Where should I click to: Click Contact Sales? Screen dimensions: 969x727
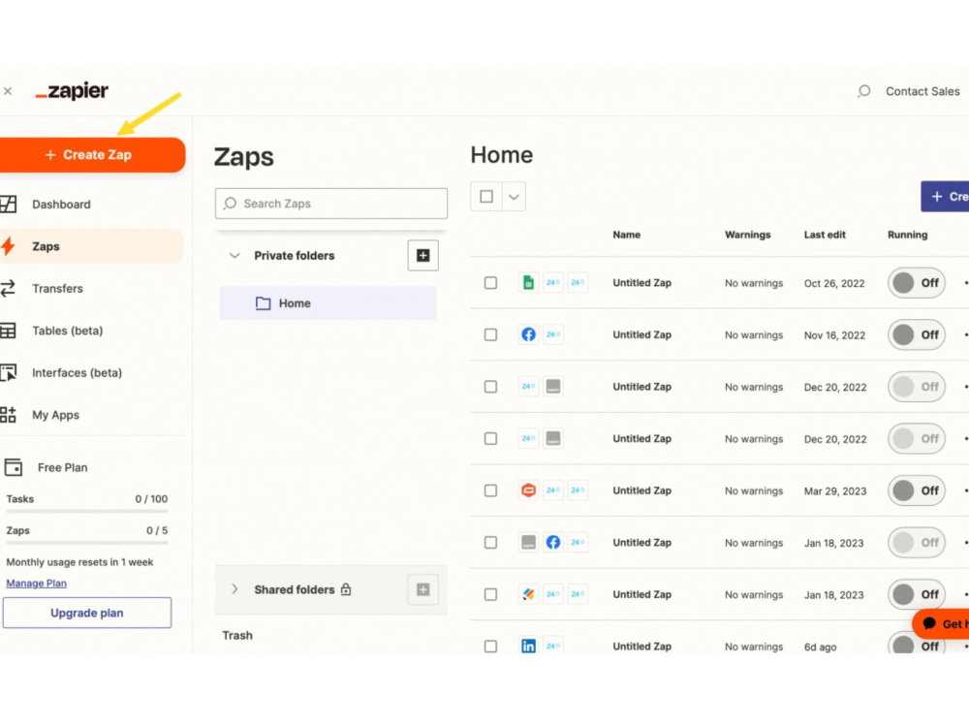click(922, 91)
